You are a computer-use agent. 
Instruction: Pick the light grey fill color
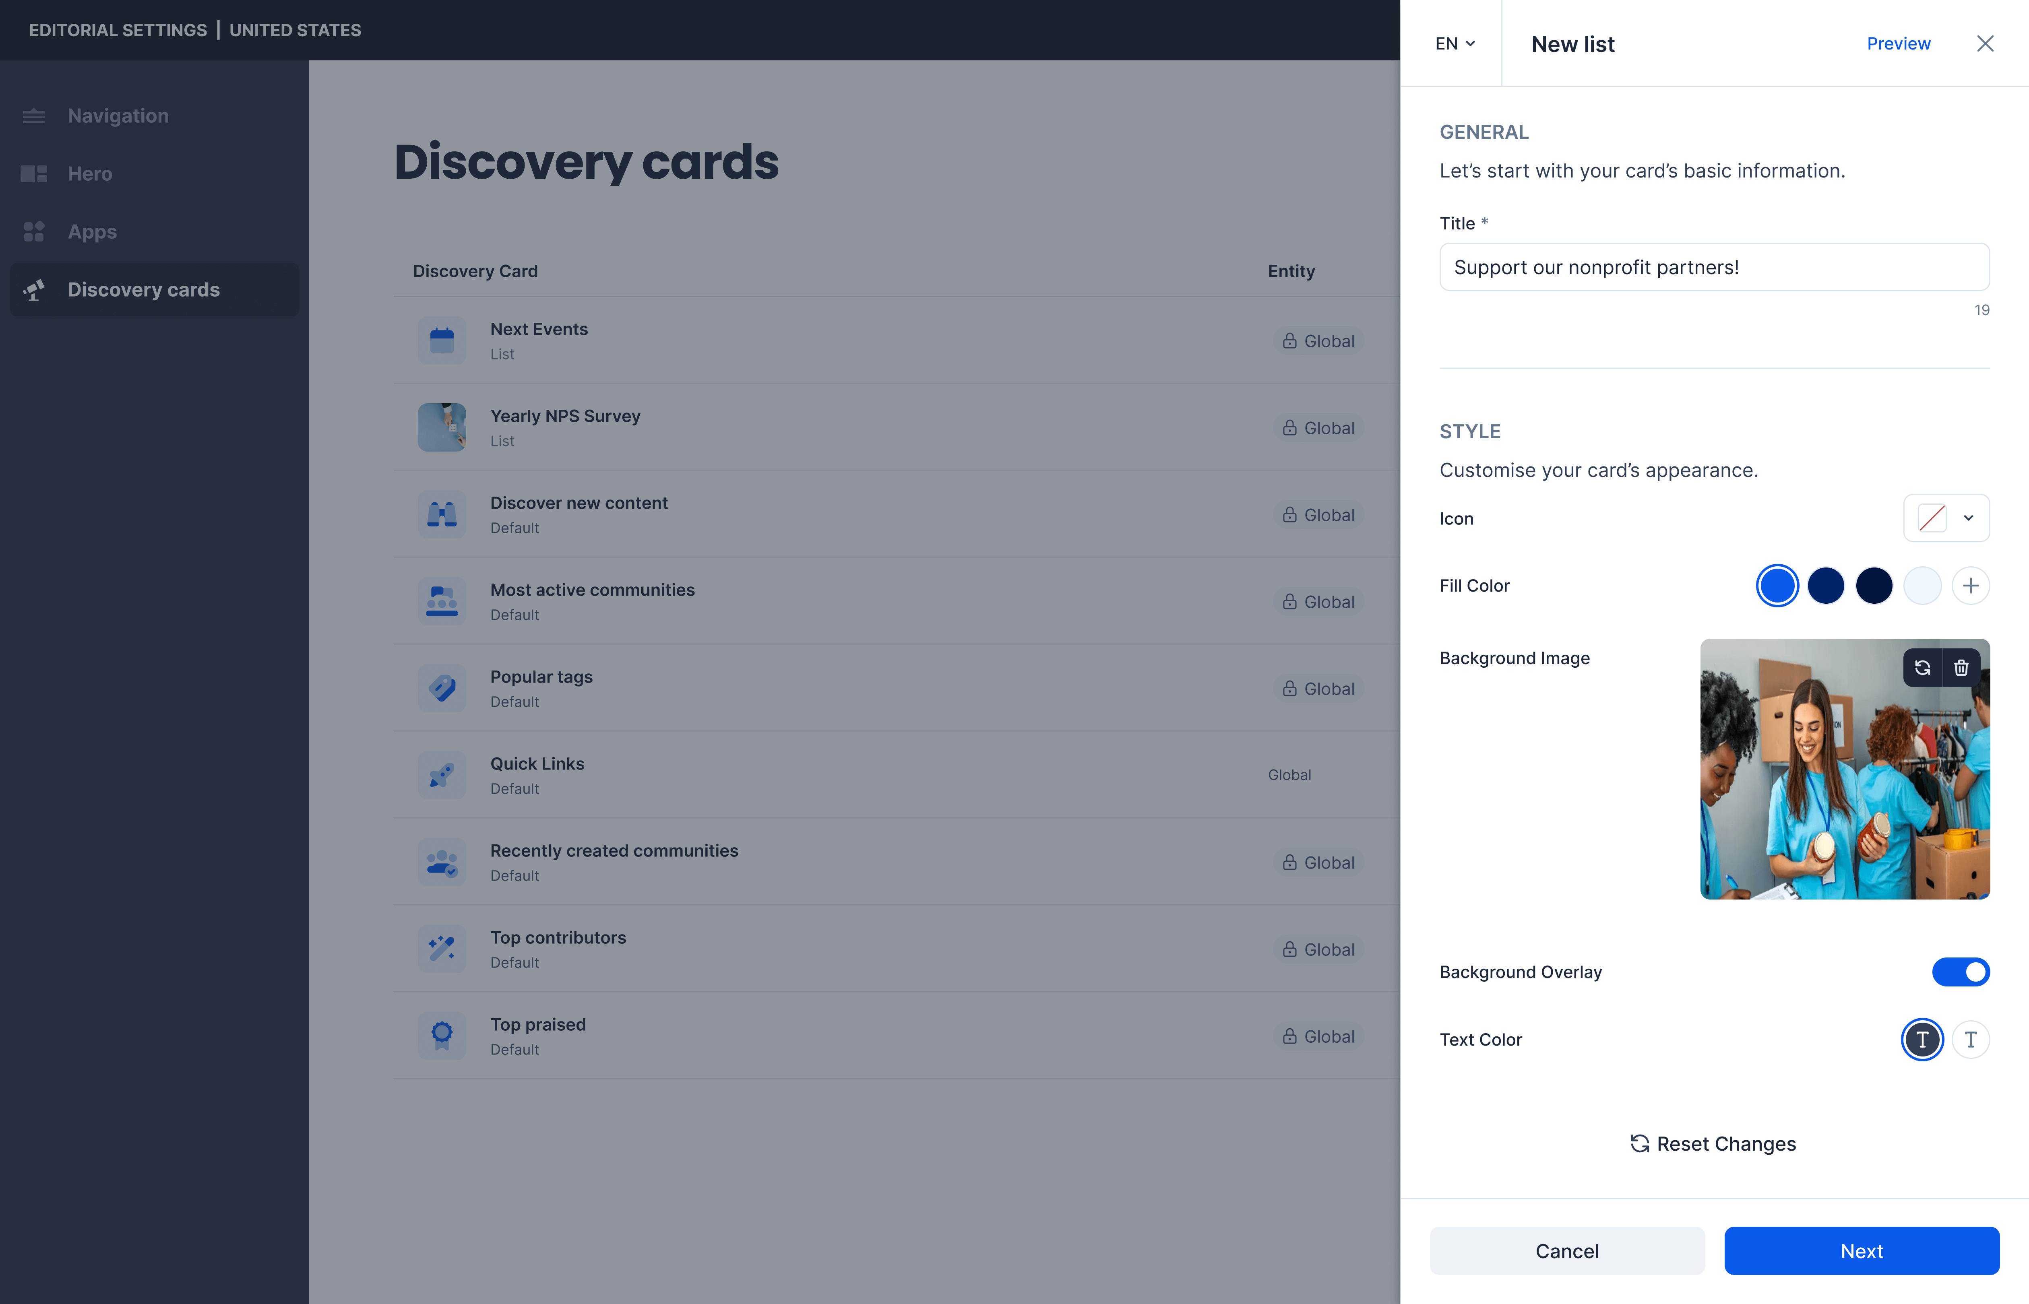pyautogui.click(x=1922, y=586)
